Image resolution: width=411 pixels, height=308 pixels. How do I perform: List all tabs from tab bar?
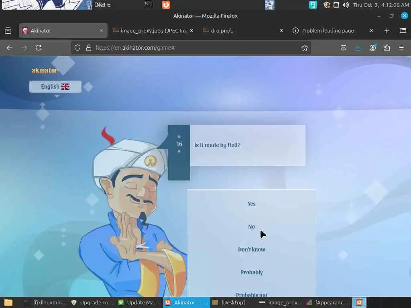point(403,30)
